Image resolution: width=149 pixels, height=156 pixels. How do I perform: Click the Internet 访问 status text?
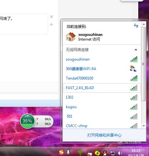pyautogui.click(x=89, y=39)
